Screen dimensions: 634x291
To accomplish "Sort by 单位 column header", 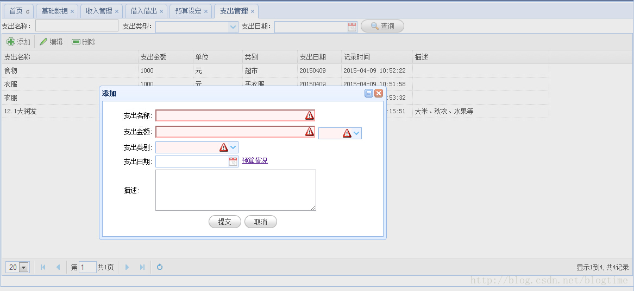I will 218,57.
